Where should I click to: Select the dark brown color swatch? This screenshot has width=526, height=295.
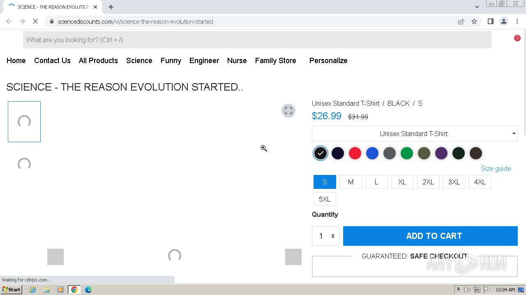[x=476, y=153]
